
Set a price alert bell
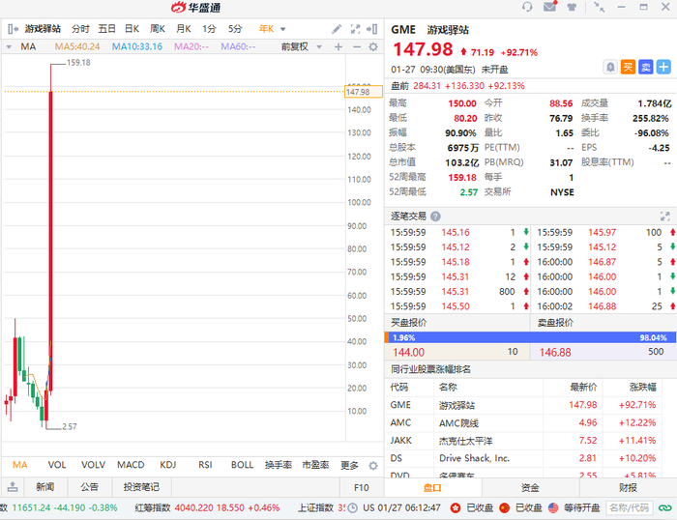pos(610,68)
